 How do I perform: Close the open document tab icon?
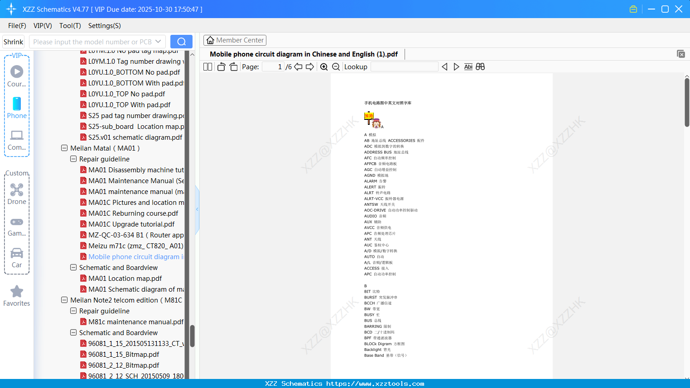pos(681,54)
